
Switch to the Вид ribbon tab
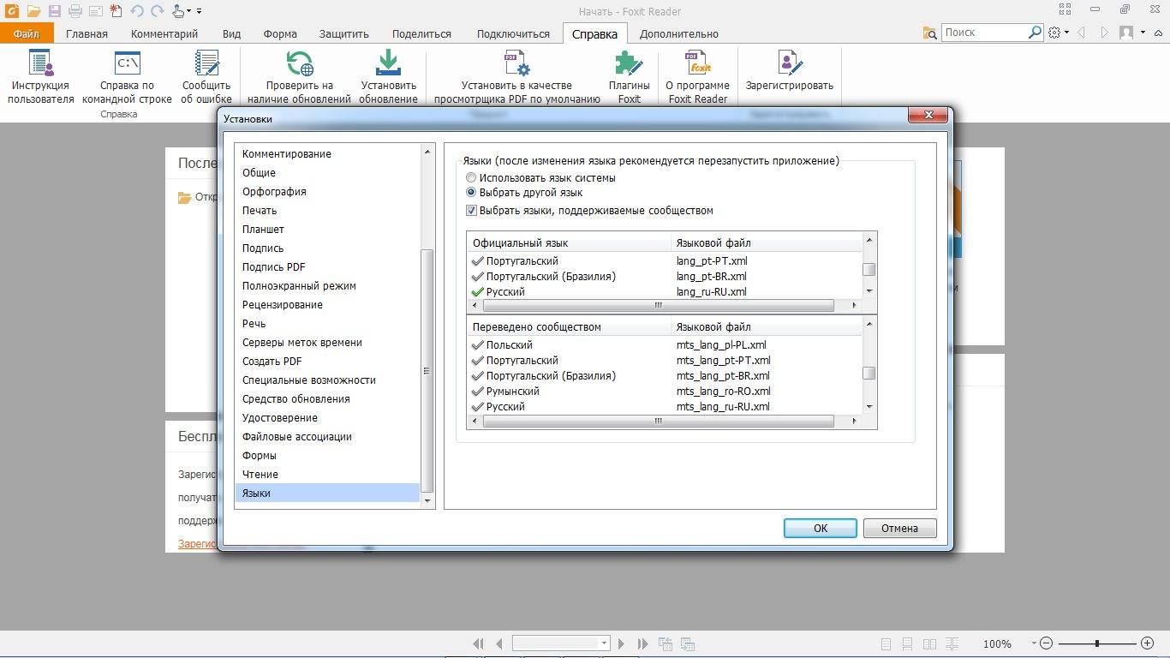(x=231, y=33)
